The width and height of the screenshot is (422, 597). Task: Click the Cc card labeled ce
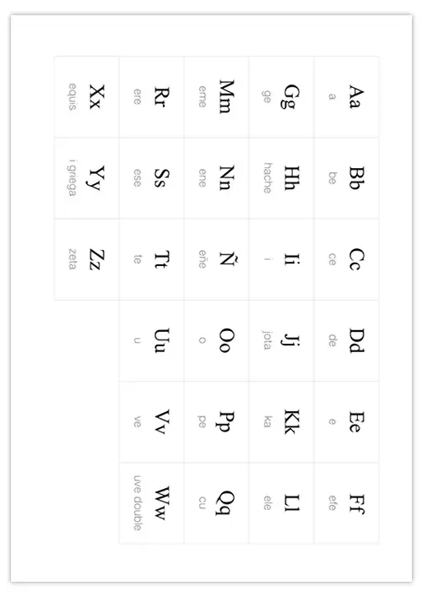click(346, 259)
